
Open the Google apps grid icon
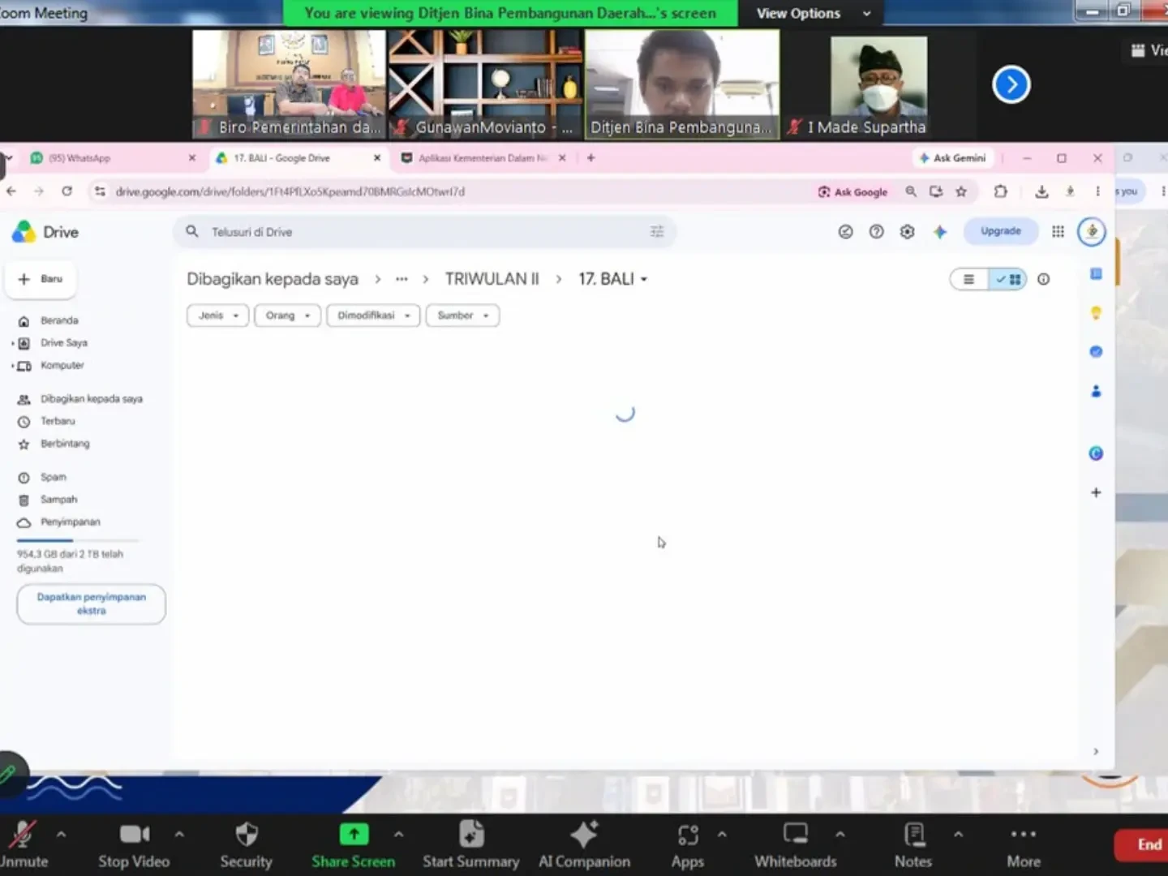1058,232
